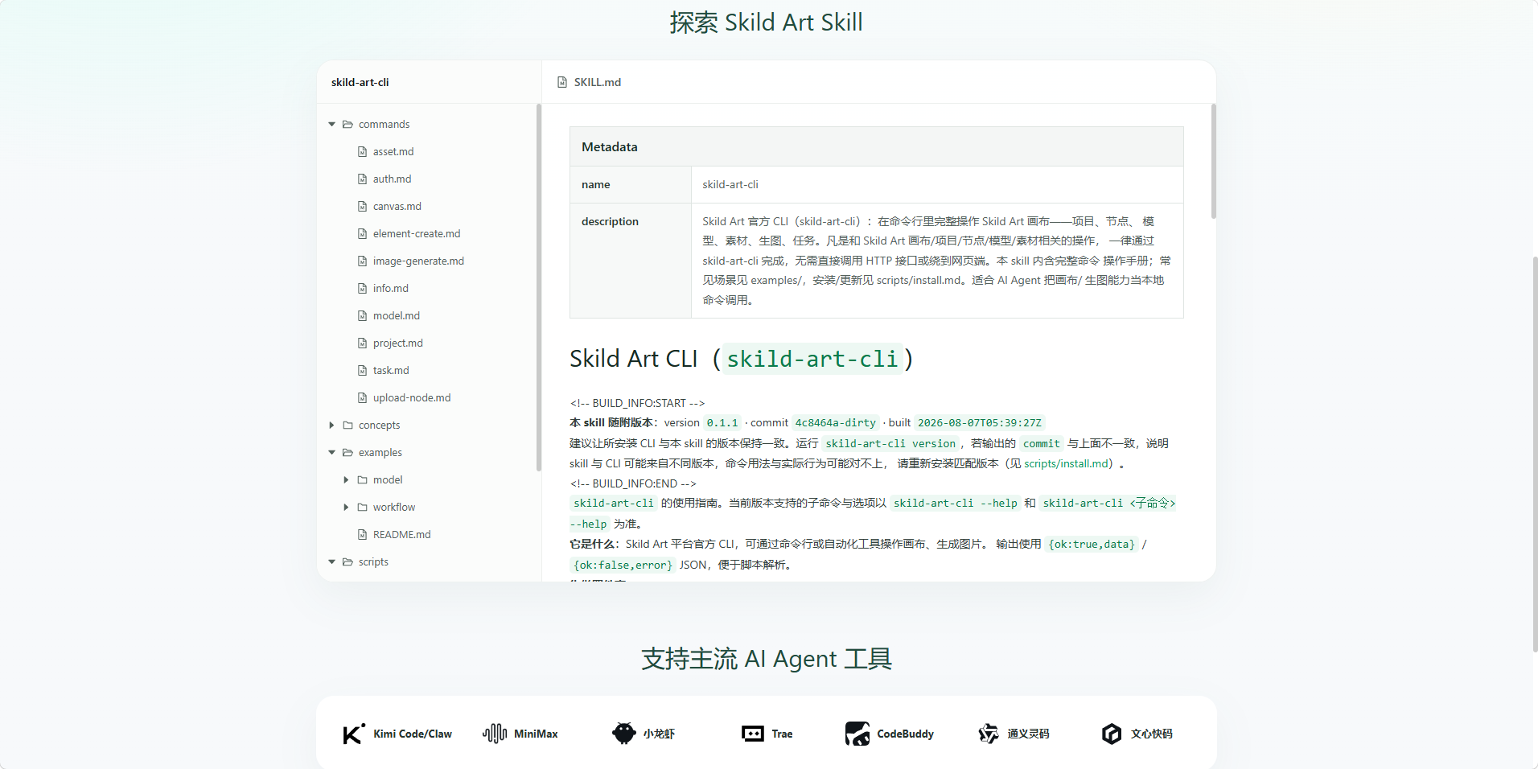Screen dimensions: 1538x769
Task: Open auth.md in the file tree
Action: tap(392, 179)
